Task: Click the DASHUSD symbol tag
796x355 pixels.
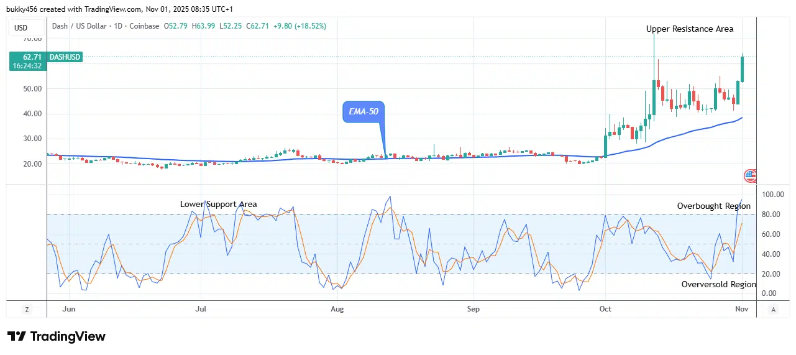Action: coord(66,57)
